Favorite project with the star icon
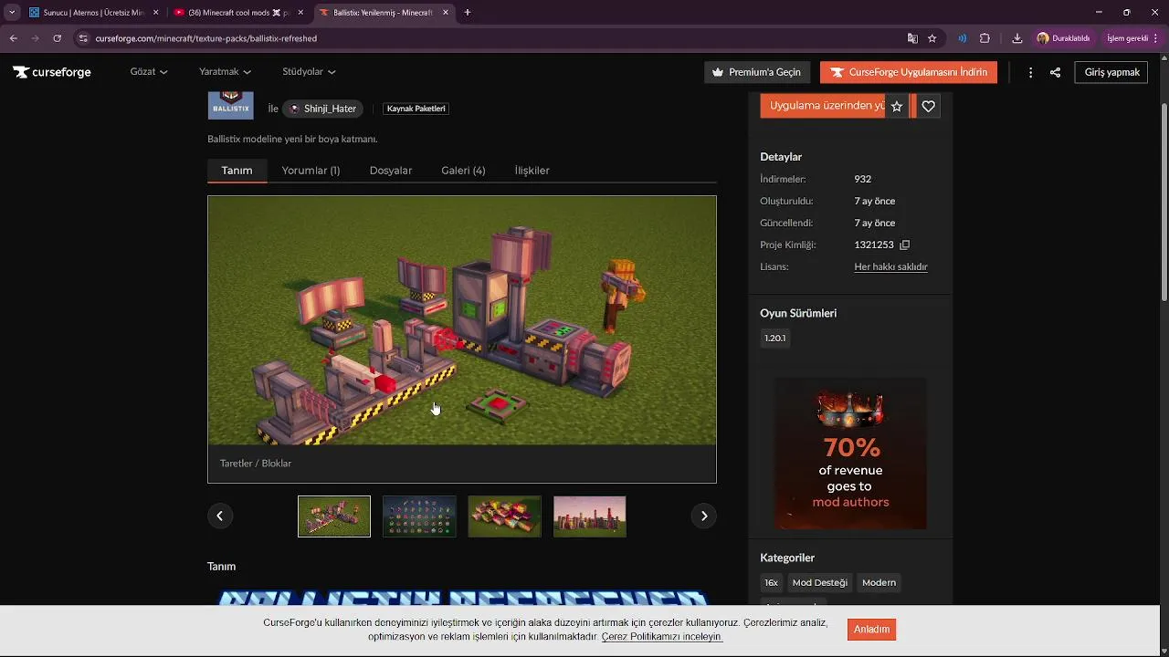This screenshot has width=1169, height=657. click(897, 106)
